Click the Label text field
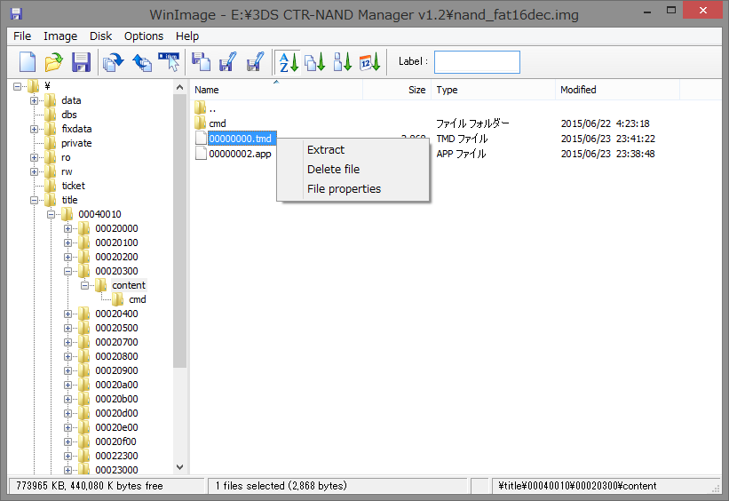Image resolution: width=729 pixels, height=501 pixels. click(x=477, y=61)
